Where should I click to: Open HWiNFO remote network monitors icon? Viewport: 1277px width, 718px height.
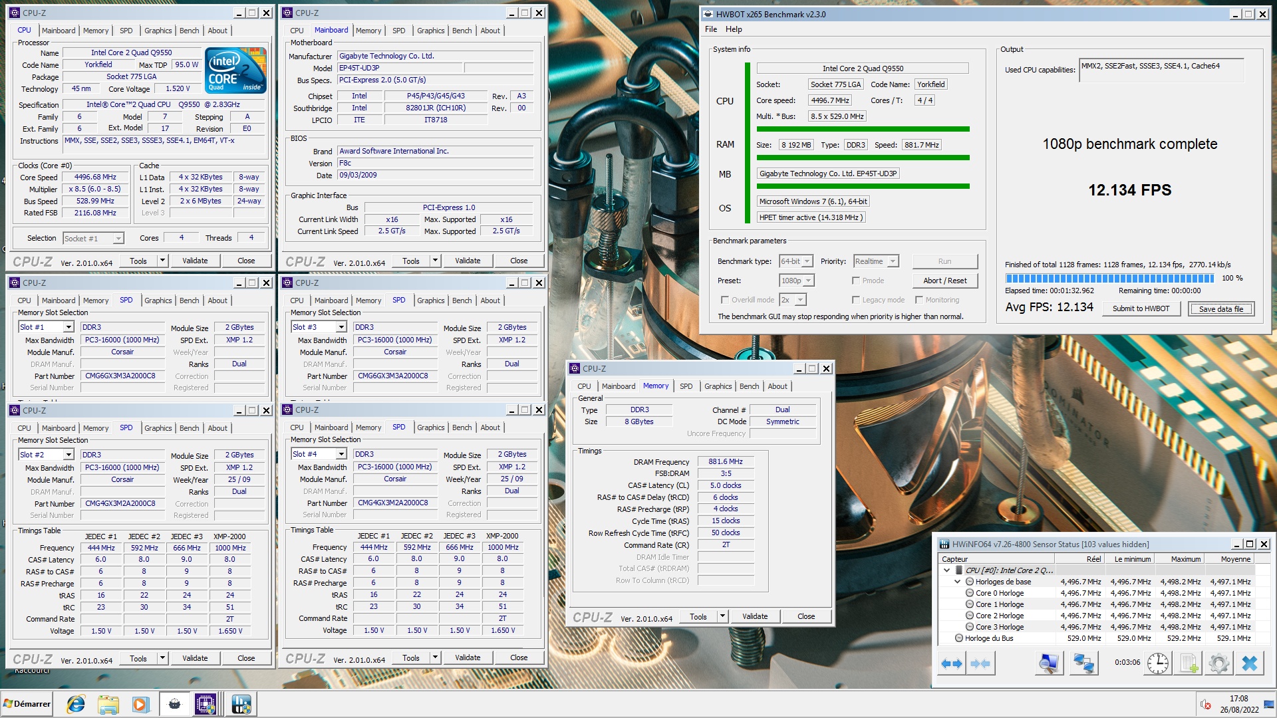pos(1083,663)
